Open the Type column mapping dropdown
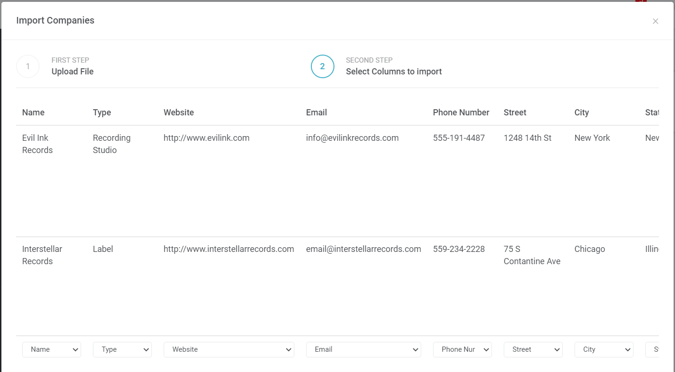The width and height of the screenshot is (675, 372). click(122, 349)
